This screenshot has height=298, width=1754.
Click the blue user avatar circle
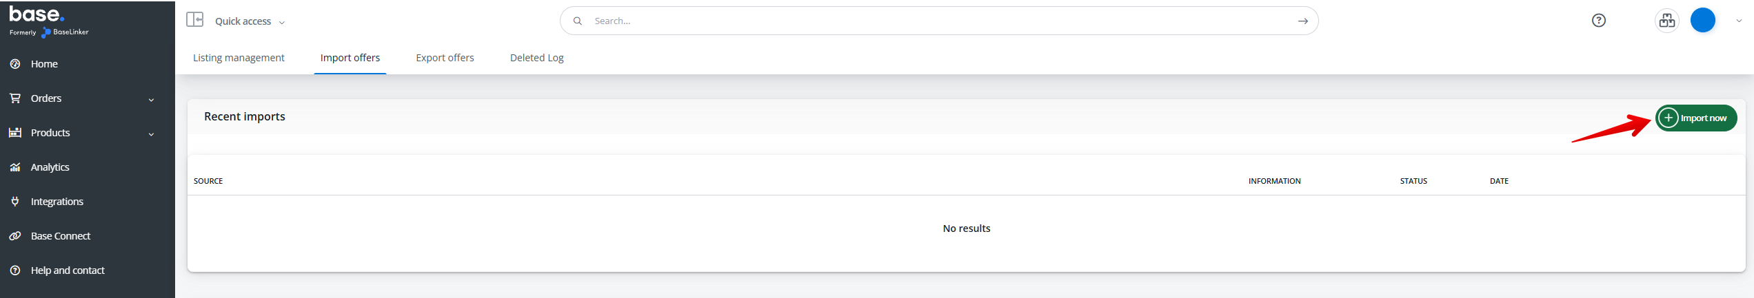(x=1702, y=21)
